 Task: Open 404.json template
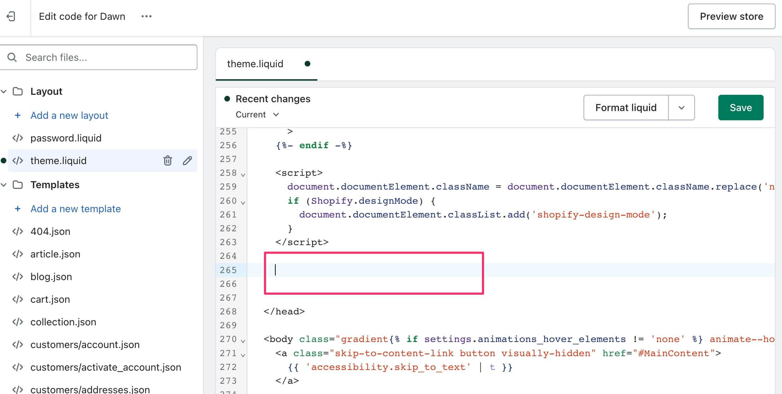coord(50,231)
